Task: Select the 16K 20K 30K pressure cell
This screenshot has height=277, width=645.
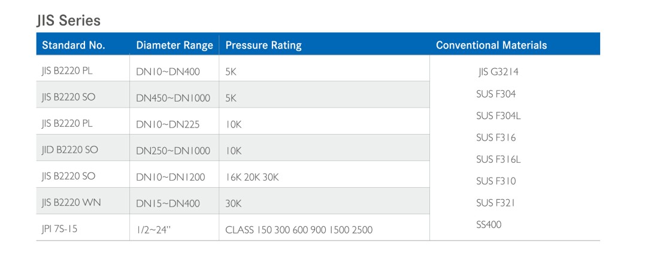Action: [x=252, y=177]
